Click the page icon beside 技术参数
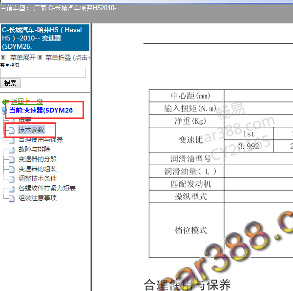The width and height of the screenshot is (293, 291). point(12,130)
